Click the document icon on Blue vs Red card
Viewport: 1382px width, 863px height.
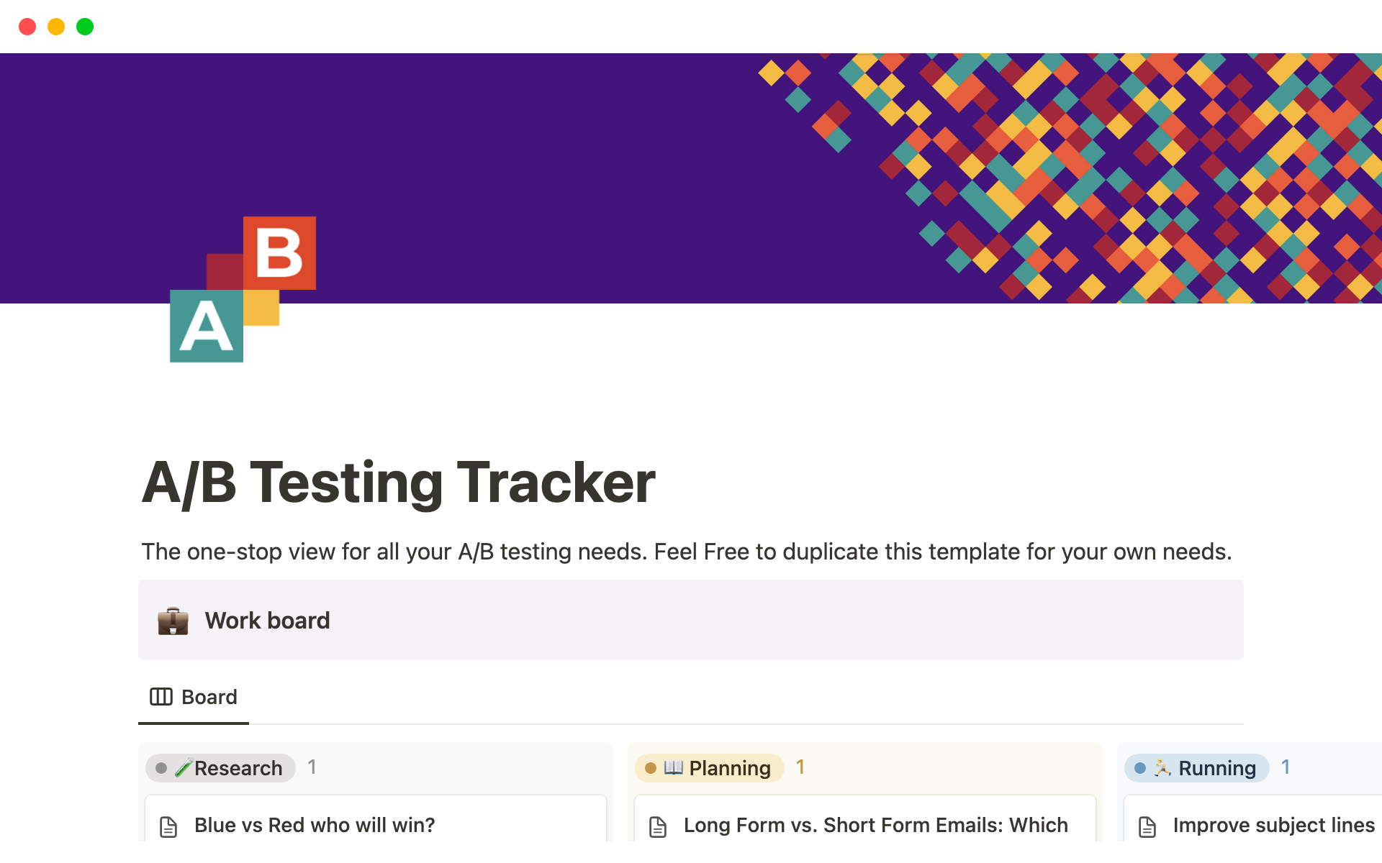click(x=168, y=826)
